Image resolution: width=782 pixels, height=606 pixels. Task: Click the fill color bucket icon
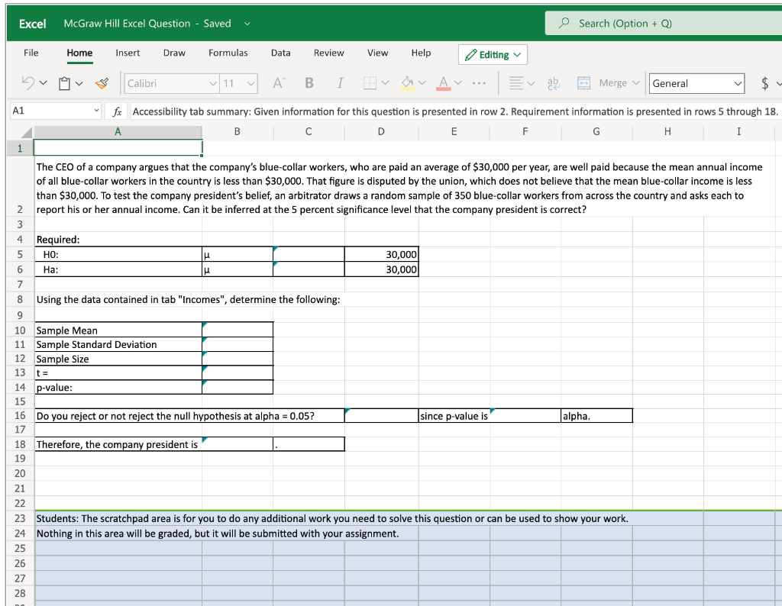coord(409,83)
